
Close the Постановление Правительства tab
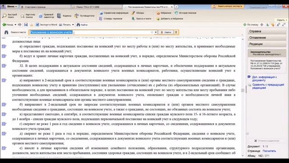[x=172, y=7]
